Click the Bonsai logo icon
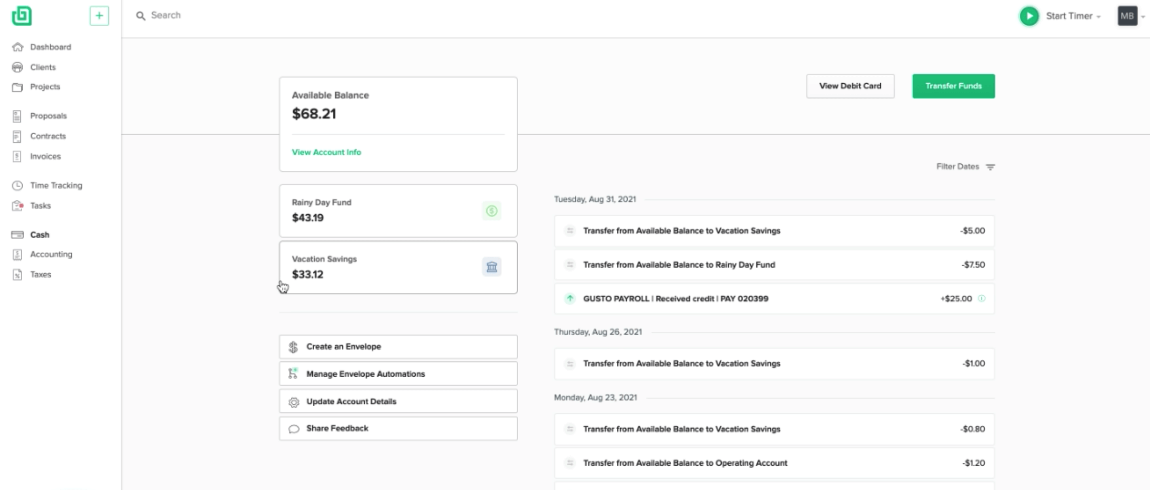The image size is (1150, 490). (21, 16)
